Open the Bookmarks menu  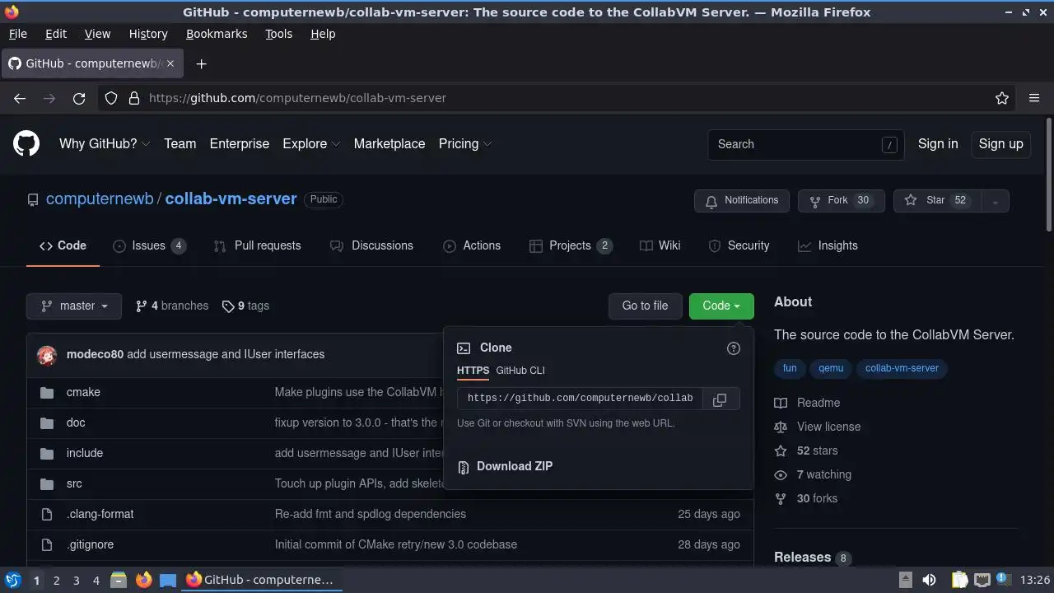pos(217,34)
